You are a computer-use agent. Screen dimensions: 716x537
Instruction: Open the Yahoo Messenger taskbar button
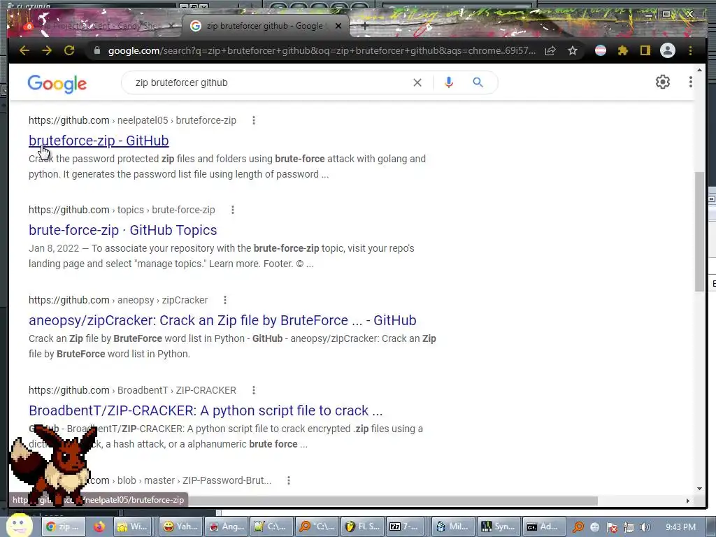[180, 527]
